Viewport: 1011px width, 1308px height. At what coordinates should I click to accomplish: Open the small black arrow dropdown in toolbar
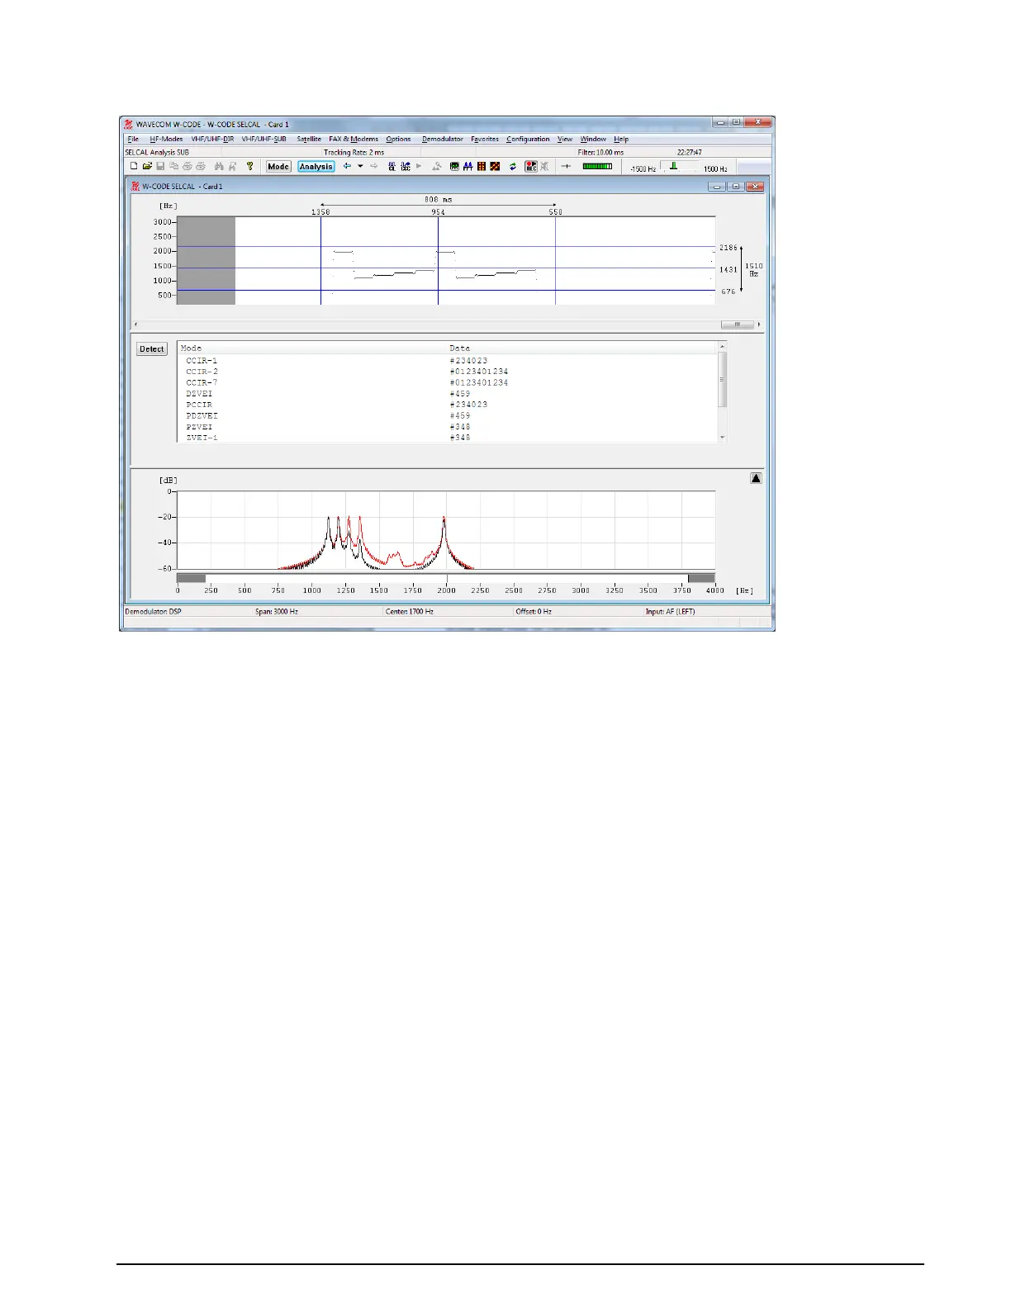(x=360, y=166)
